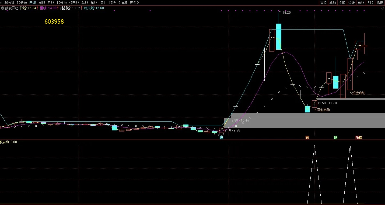Click the diamond icon at chart corner
Viewport: 385px width, 205px height.
383,8
